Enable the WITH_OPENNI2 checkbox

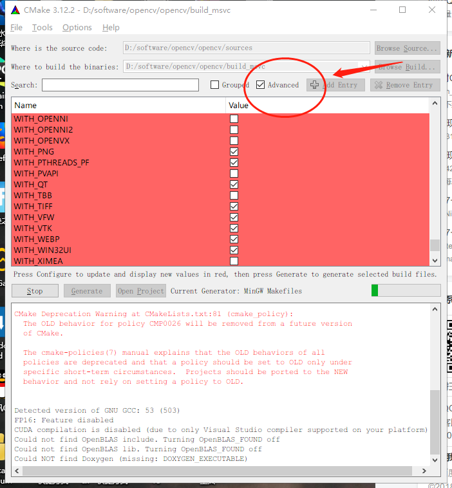[x=234, y=130]
